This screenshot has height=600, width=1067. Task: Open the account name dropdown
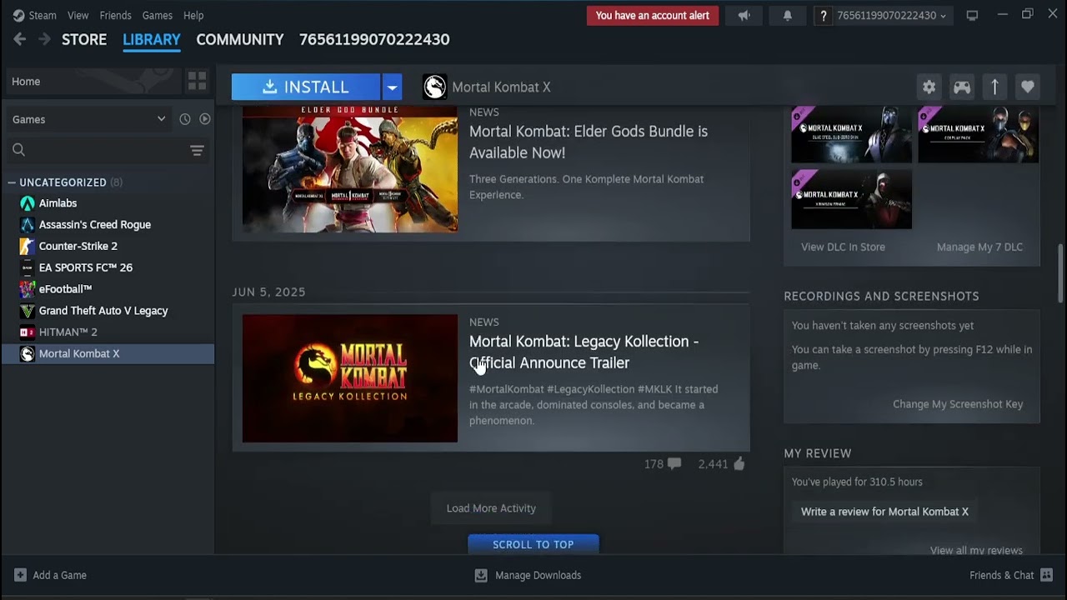click(891, 15)
